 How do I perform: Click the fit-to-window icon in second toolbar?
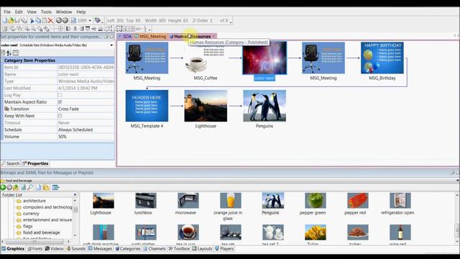click(x=119, y=29)
